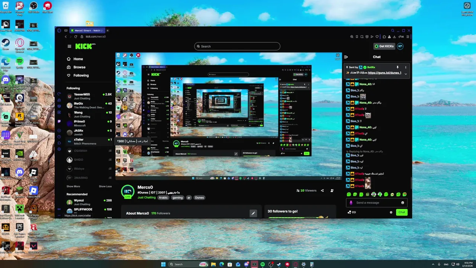This screenshot has height=268, width=476.
Task: Click the Send a message input
Action: (377, 203)
